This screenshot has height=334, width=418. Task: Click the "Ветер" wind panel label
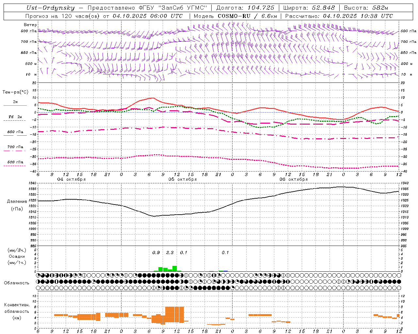pyautogui.click(x=30, y=25)
